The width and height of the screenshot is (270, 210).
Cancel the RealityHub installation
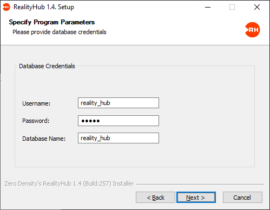click(x=242, y=198)
